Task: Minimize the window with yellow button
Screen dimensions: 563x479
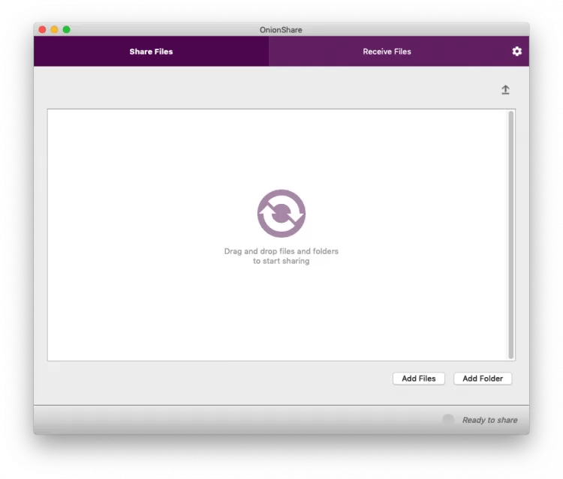Action: [x=55, y=29]
